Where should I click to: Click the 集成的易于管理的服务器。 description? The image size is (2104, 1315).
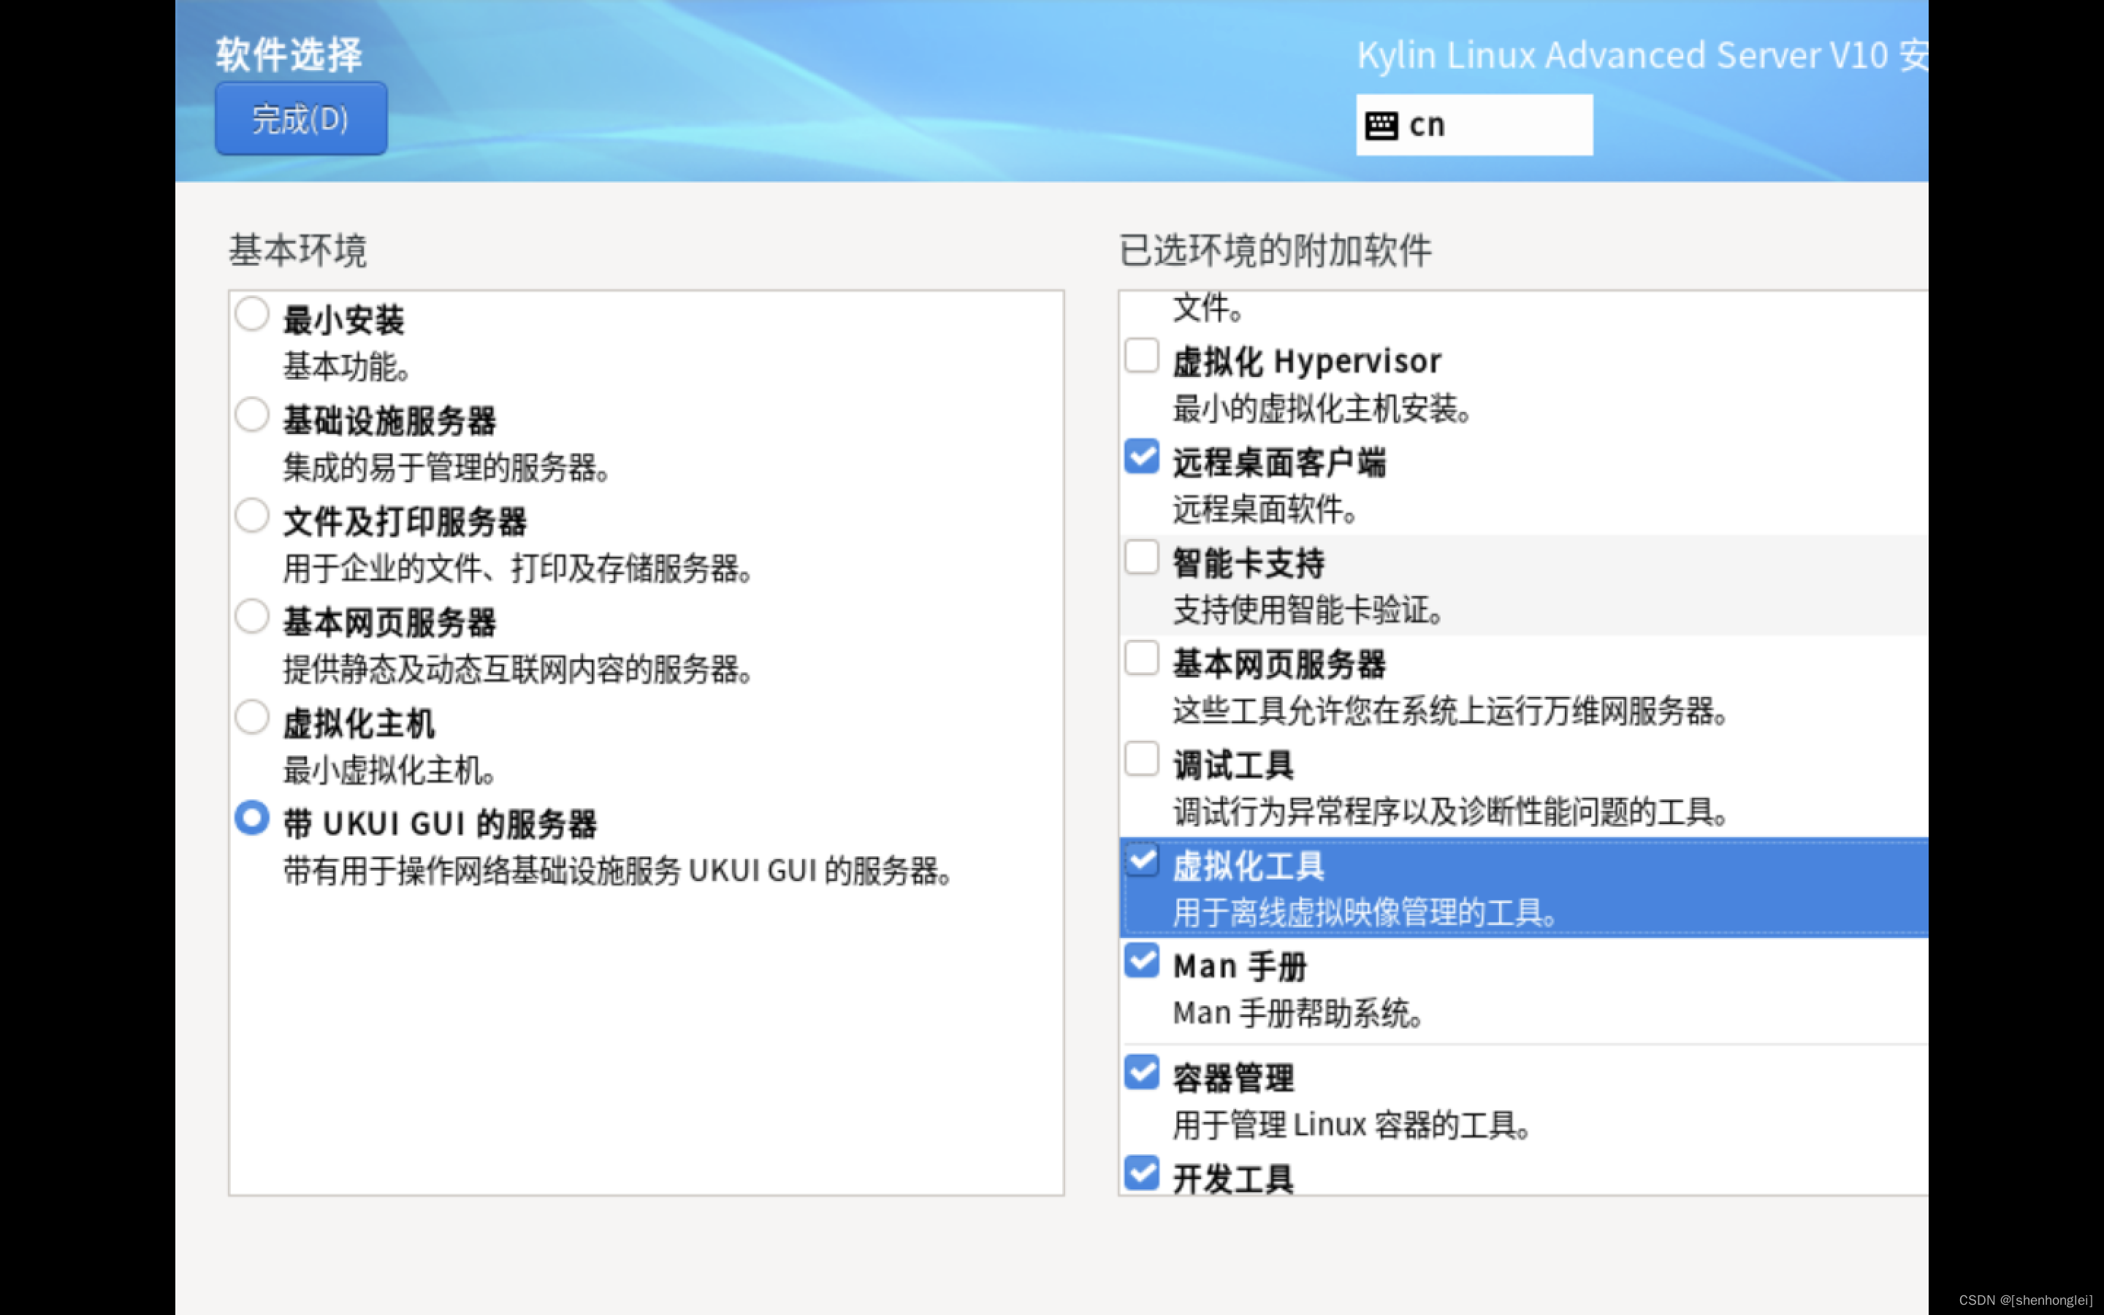pyautogui.click(x=446, y=468)
